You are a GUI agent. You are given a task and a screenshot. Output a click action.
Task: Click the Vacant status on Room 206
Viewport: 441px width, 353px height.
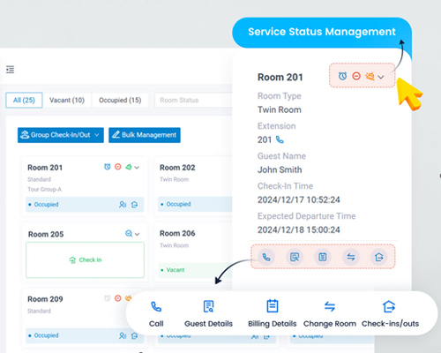[176, 270]
